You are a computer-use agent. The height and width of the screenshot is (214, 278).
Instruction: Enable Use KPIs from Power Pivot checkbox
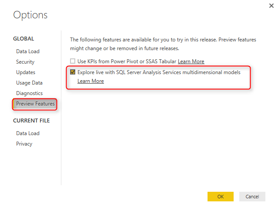click(73, 61)
